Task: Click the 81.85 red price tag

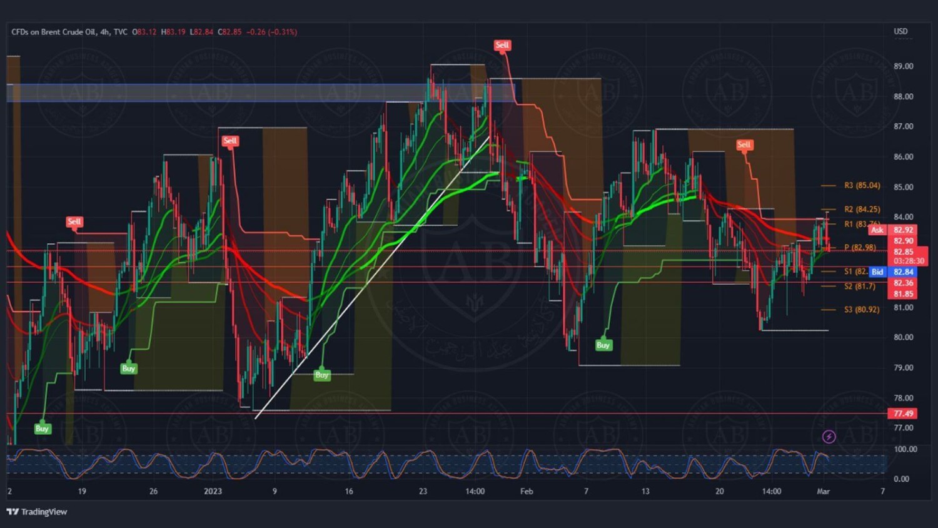Action: pyautogui.click(x=903, y=293)
